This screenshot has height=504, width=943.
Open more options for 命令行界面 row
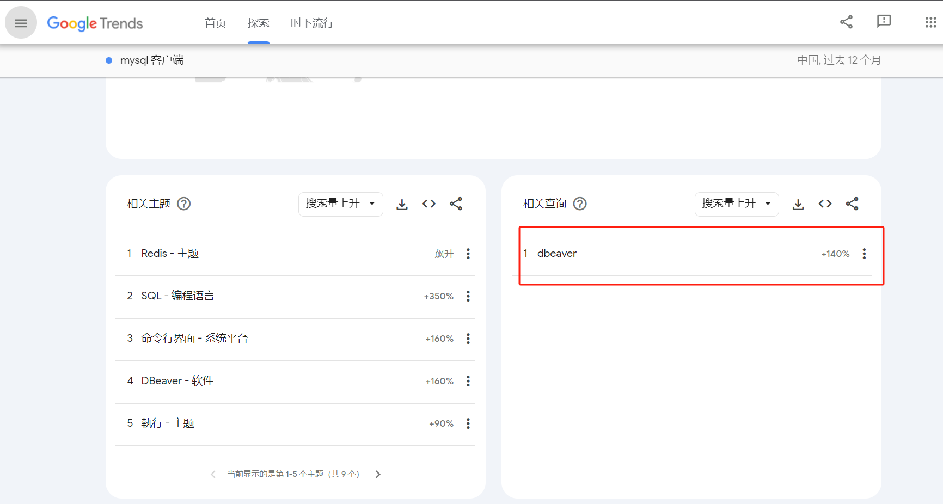pos(468,339)
